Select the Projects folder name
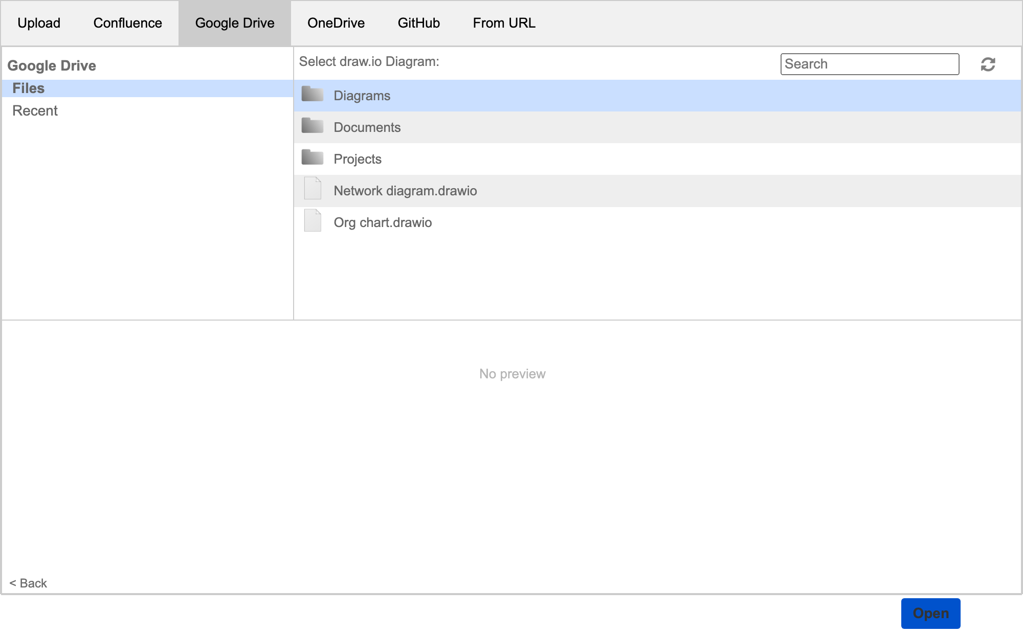The height and width of the screenshot is (634, 1023). [x=358, y=159]
